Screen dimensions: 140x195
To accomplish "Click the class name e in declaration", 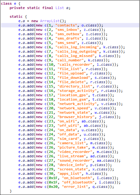I will pos(15,4).
